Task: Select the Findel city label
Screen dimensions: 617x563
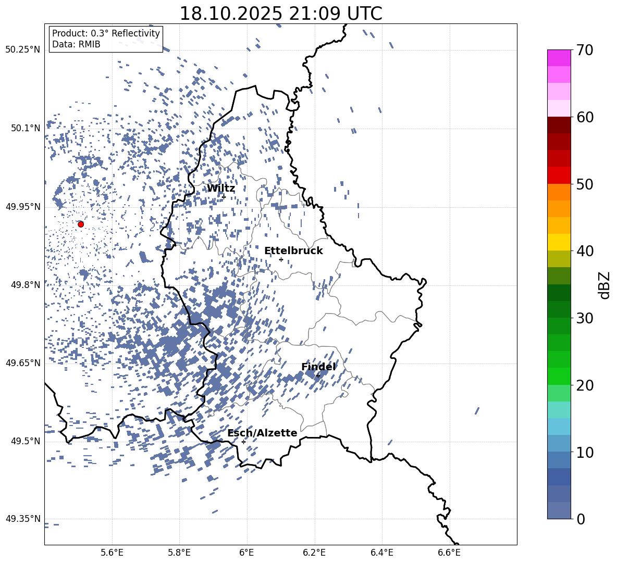Action: [x=318, y=367]
